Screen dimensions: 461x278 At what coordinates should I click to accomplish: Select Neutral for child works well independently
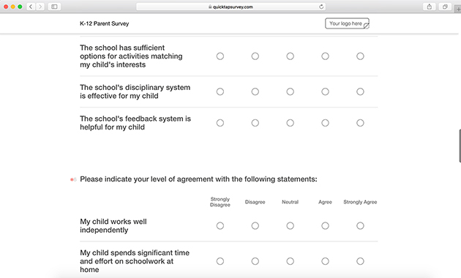coord(291,225)
